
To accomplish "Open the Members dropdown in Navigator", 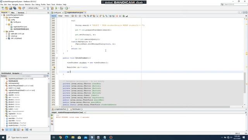I will (12, 76).
